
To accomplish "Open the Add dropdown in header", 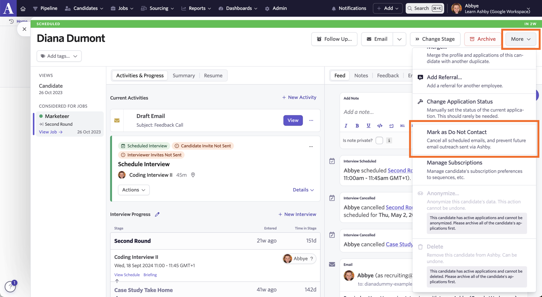I will point(388,8).
